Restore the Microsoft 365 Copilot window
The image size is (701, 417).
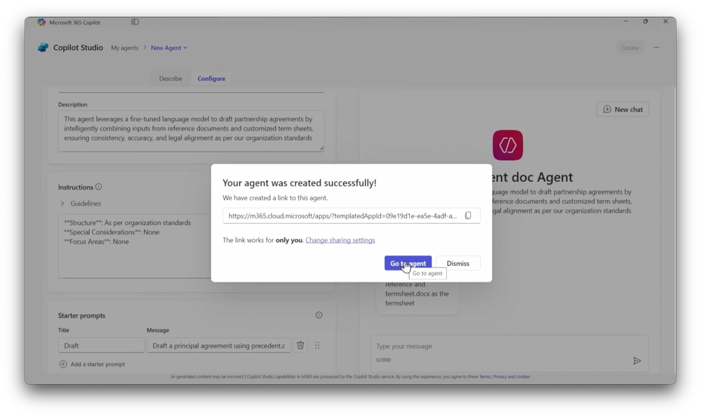(646, 22)
